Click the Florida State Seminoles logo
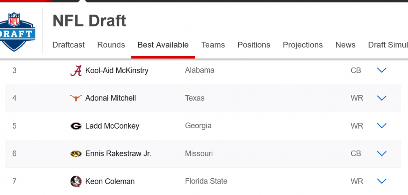Viewport: 408px width, 195px height. click(76, 182)
